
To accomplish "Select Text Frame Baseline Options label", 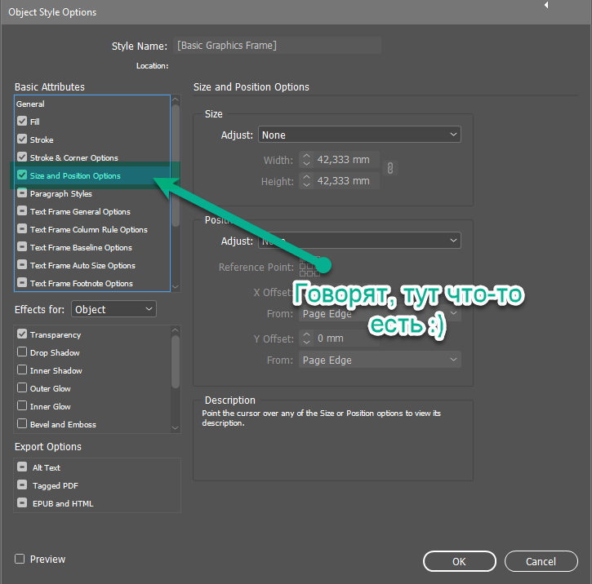I will click(x=81, y=248).
